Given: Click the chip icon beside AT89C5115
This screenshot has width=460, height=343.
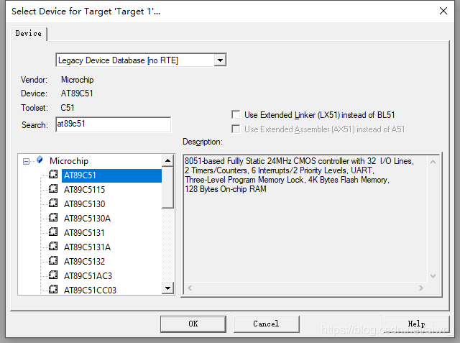Looking at the screenshot, I should pyautogui.click(x=53, y=188).
